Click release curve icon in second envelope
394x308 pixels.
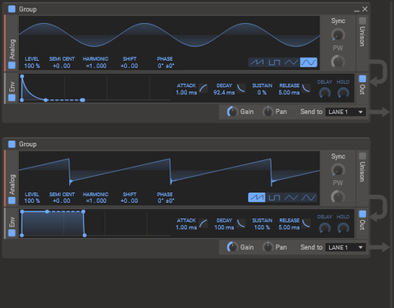pos(306,223)
